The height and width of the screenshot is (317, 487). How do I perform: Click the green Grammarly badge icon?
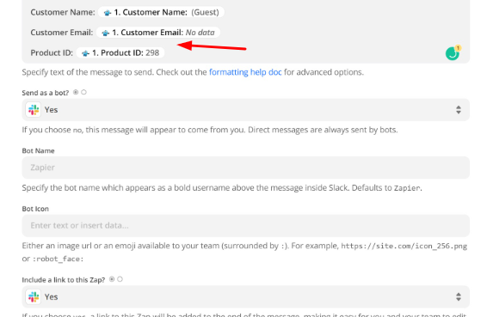453,53
